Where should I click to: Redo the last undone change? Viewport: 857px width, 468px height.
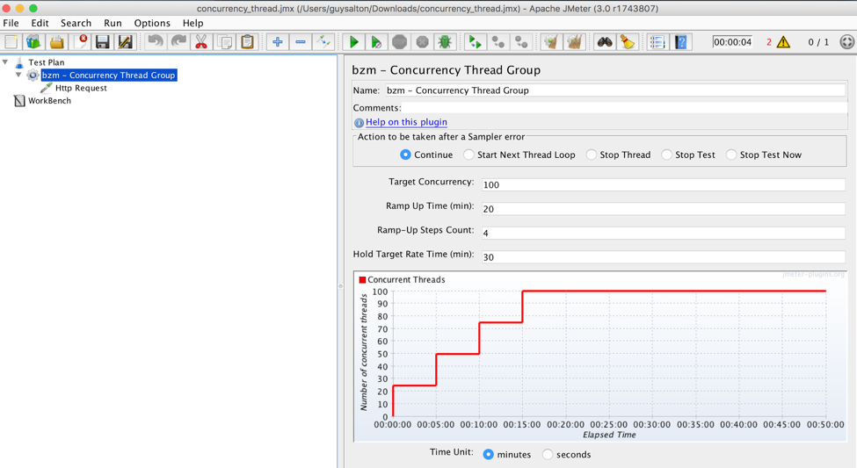178,42
